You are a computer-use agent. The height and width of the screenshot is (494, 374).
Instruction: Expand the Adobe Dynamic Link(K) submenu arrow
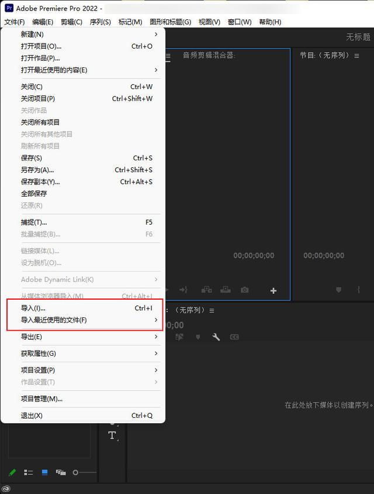pyautogui.click(x=156, y=279)
